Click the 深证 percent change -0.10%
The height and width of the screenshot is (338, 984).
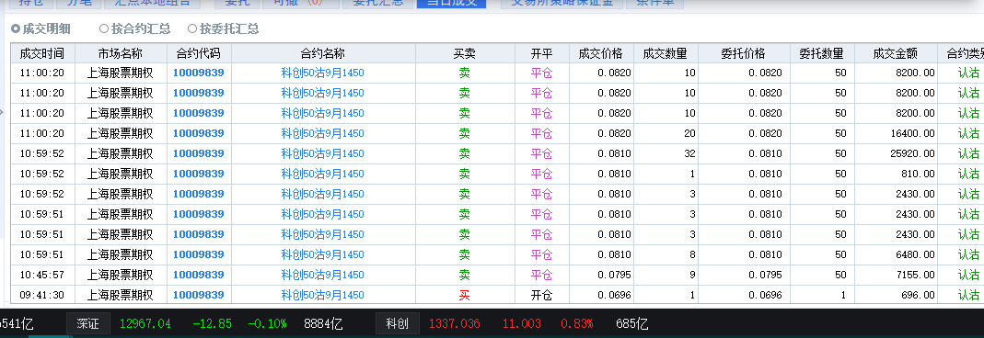267,323
